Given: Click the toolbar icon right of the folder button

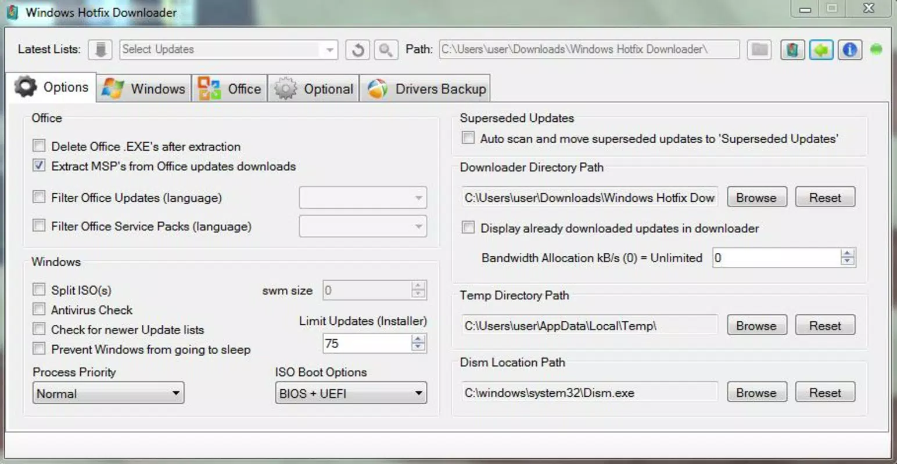Looking at the screenshot, I should [792, 50].
